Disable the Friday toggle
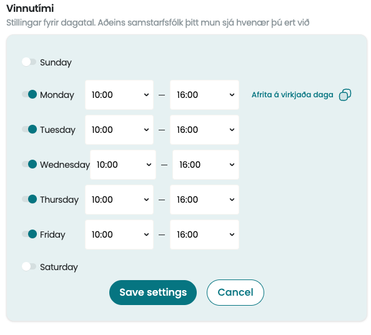This screenshot has height=335, width=371. click(29, 234)
